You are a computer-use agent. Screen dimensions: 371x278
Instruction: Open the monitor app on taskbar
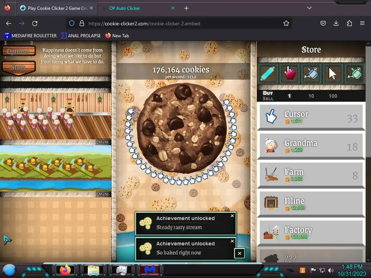[x=122, y=270]
